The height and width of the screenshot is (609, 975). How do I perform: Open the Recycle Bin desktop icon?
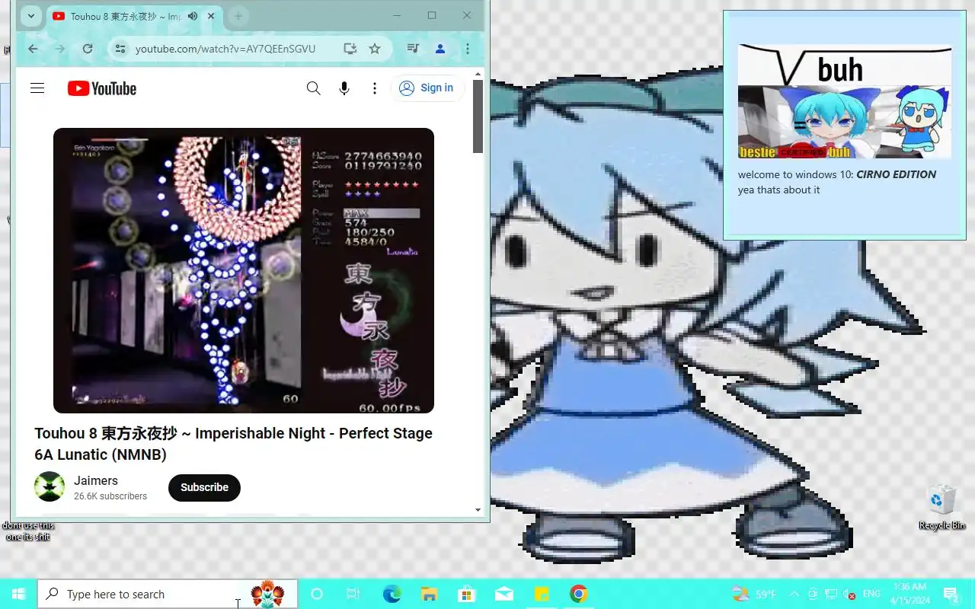[941, 507]
